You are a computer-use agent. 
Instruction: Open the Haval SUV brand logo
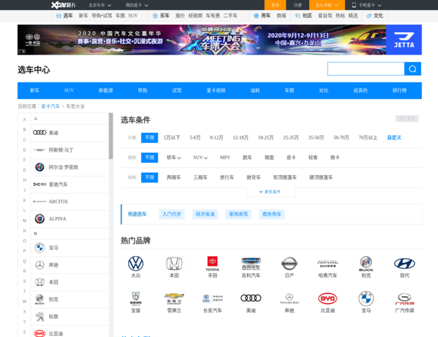click(x=327, y=264)
